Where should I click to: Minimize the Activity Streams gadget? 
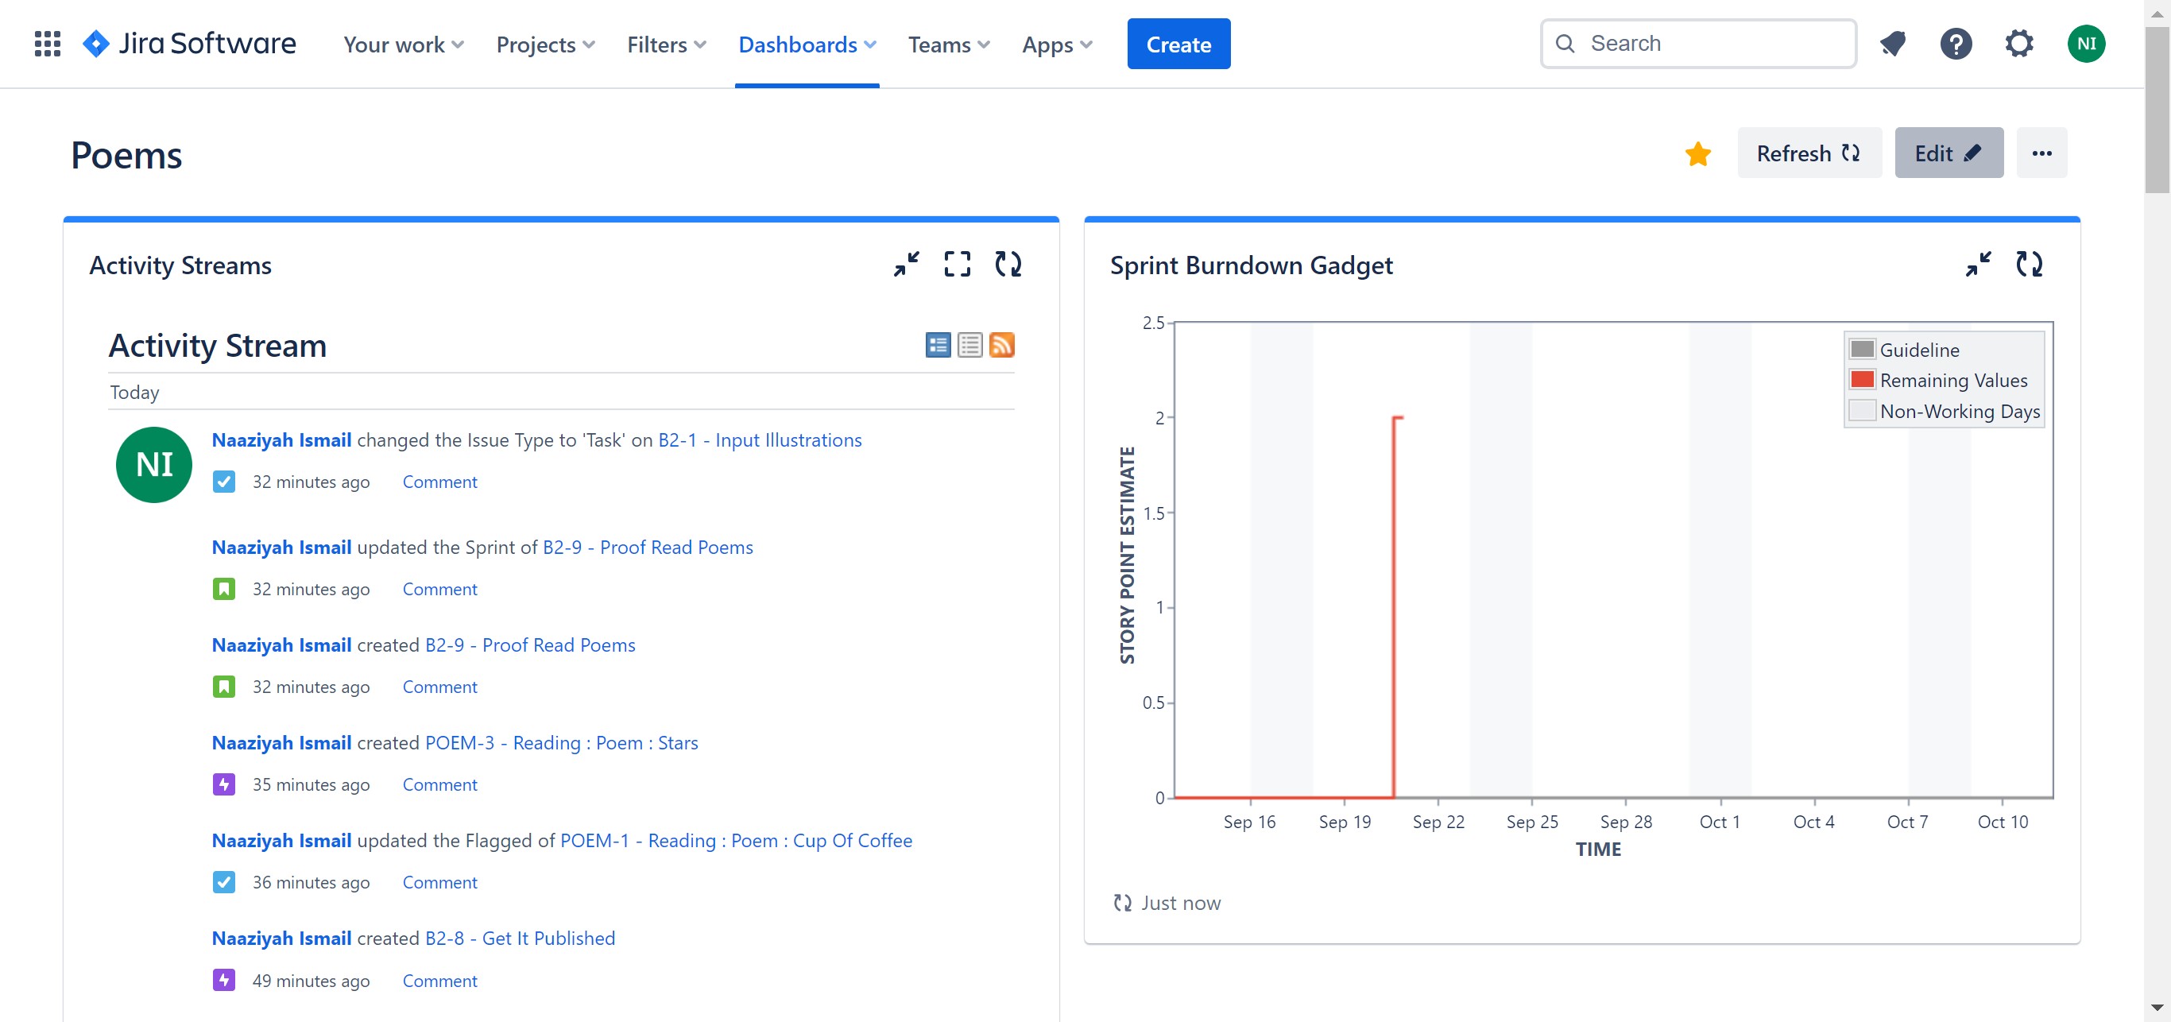[907, 265]
